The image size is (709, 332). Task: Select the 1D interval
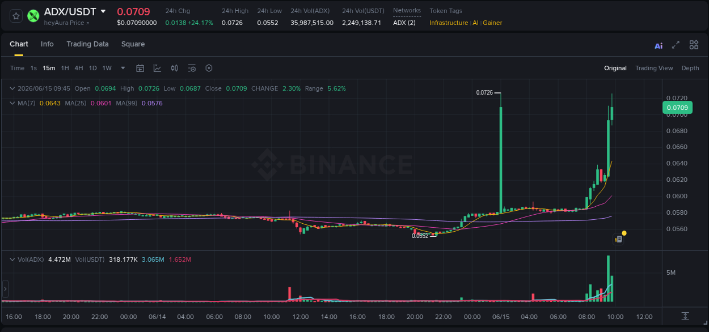pyautogui.click(x=92, y=68)
